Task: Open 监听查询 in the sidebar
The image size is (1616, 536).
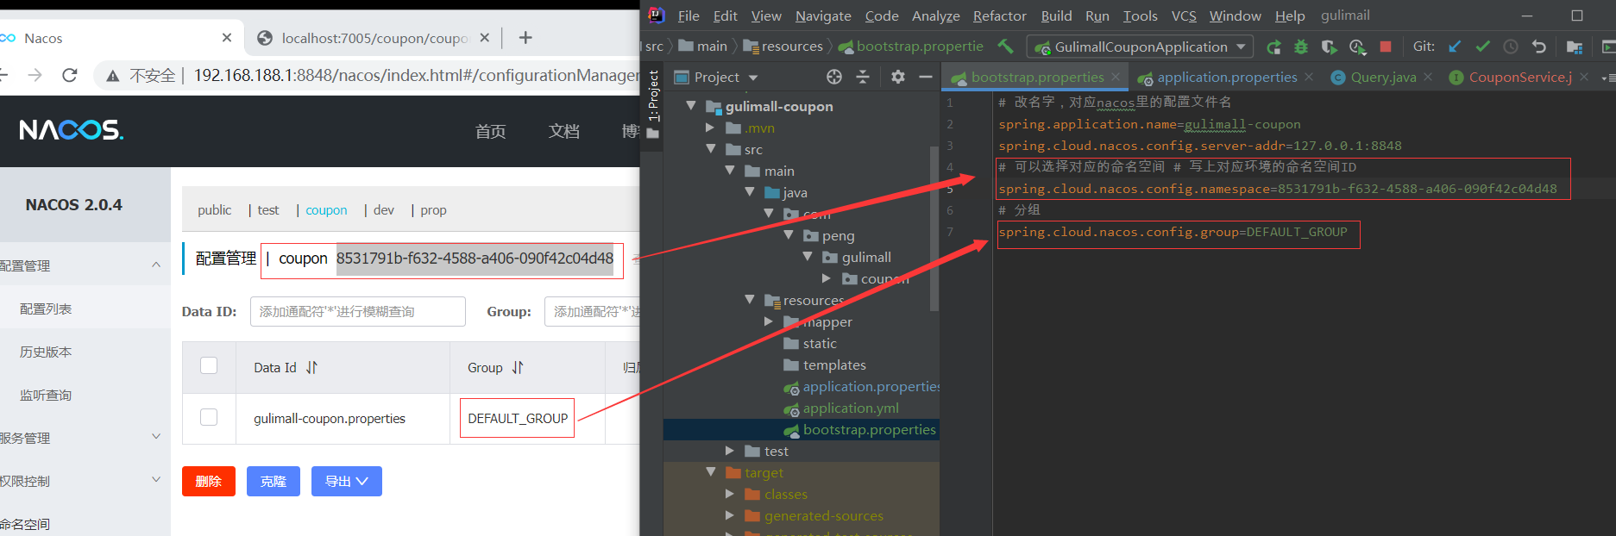Action: click(x=46, y=395)
